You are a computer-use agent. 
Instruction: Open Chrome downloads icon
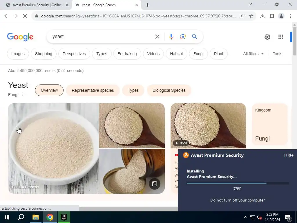coord(262,16)
